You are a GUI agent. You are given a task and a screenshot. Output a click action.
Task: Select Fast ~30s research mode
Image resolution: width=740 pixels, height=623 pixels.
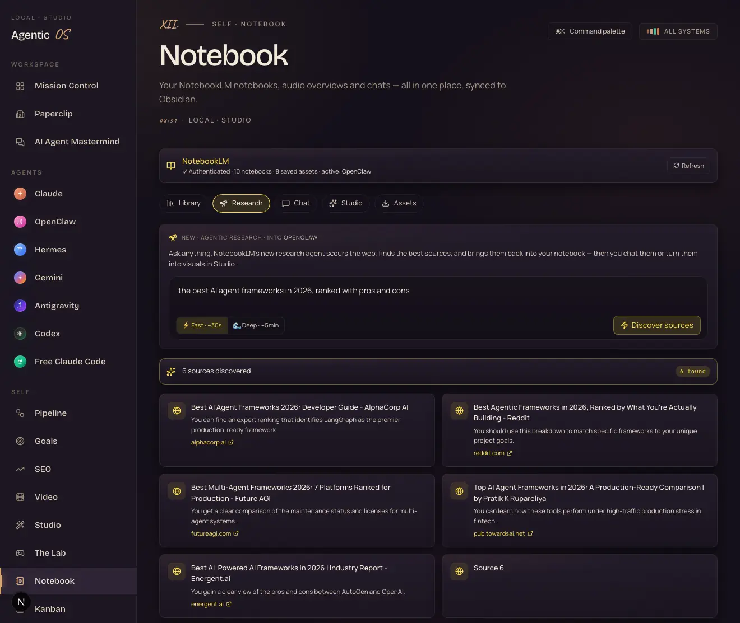tap(202, 325)
